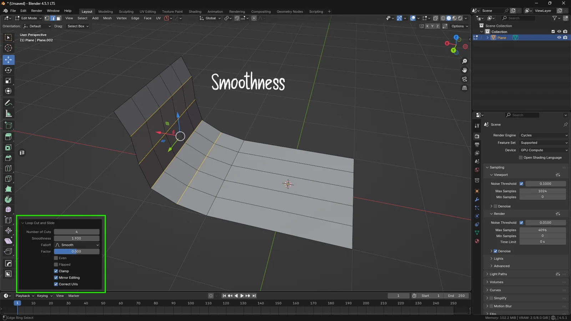The image size is (571, 321).
Task: Open the Output properties printer icon
Action: coord(477,144)
